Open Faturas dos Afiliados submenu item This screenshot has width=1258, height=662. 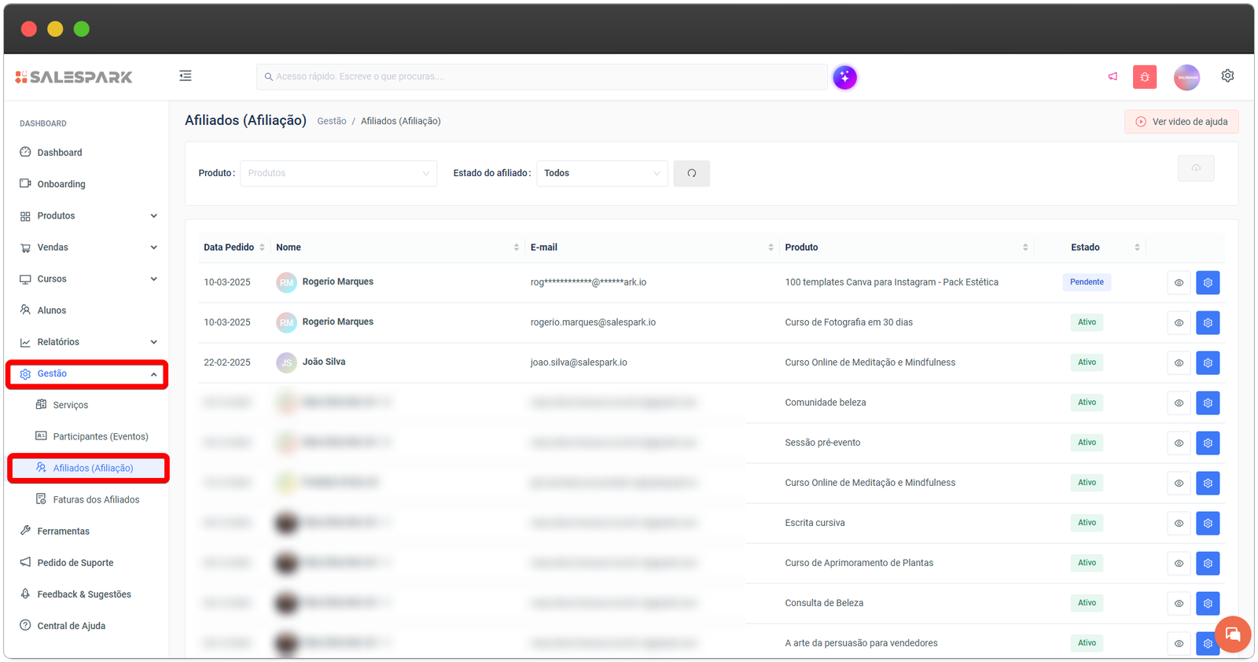click(x=96, y=500)
